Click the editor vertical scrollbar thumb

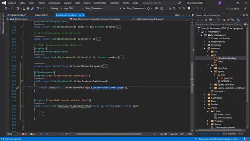(x=192, y=78)
